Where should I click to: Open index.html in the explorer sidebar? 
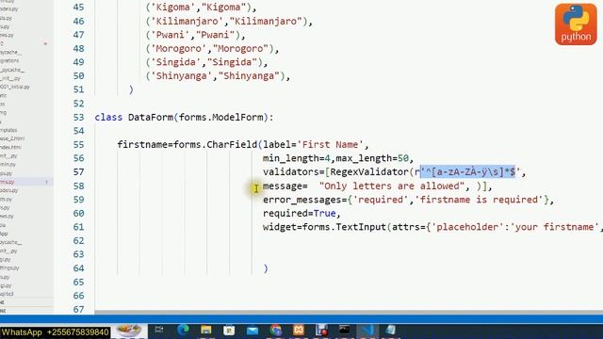tap(10, 147)
